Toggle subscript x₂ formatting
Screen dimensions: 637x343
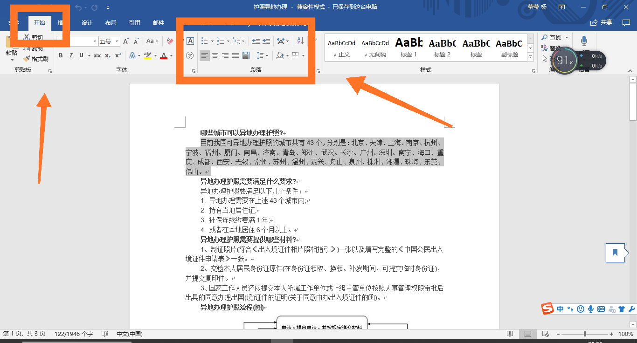point(108,55)
